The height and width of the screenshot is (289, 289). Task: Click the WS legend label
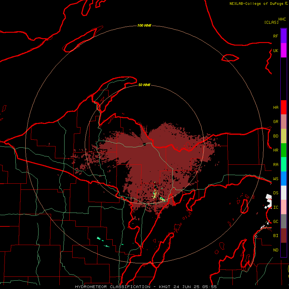coord(276,179)
